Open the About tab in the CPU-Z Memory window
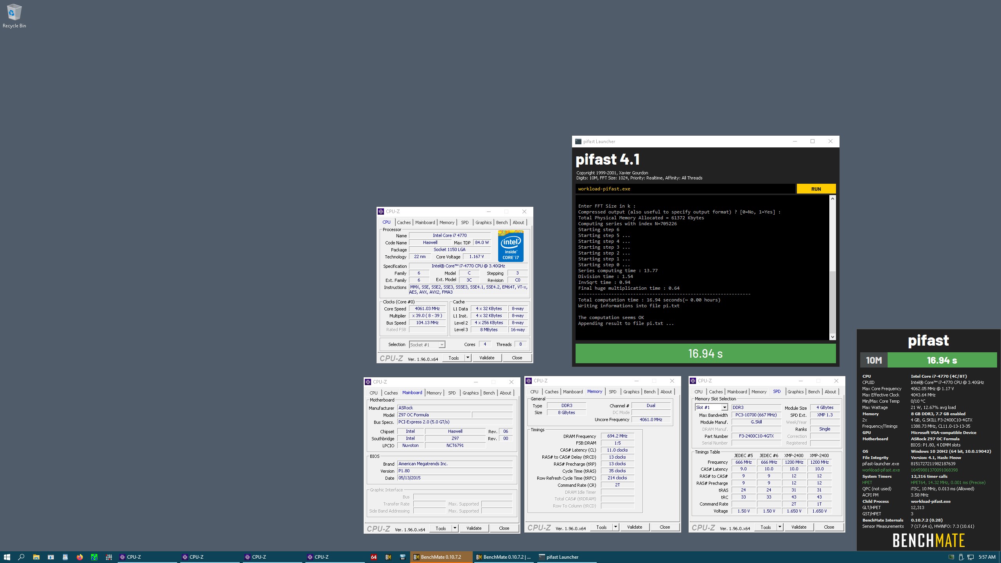1001x563 pixels. pyautogui.click(x=666, y=392)
